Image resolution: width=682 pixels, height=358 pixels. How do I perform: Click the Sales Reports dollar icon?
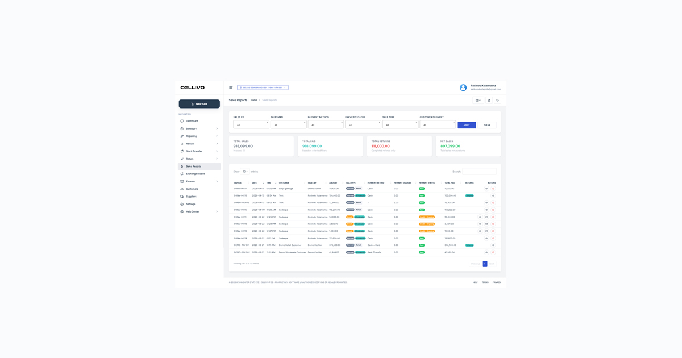tap(182, 166)
